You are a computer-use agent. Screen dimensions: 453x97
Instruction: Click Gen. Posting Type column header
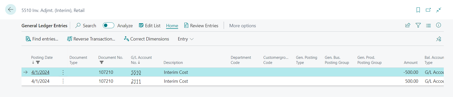point(306,60)
